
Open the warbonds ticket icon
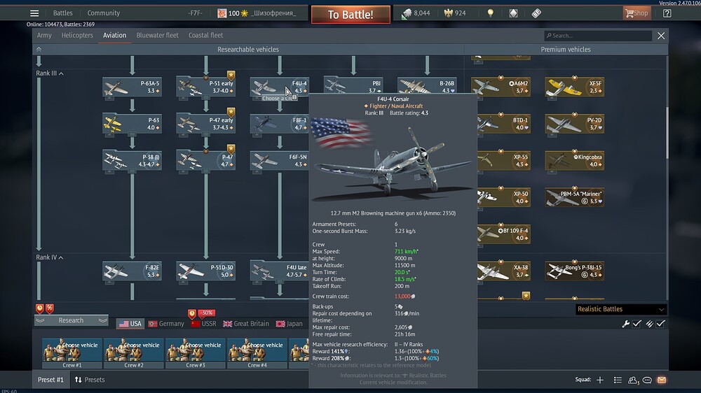click(536, 13)
